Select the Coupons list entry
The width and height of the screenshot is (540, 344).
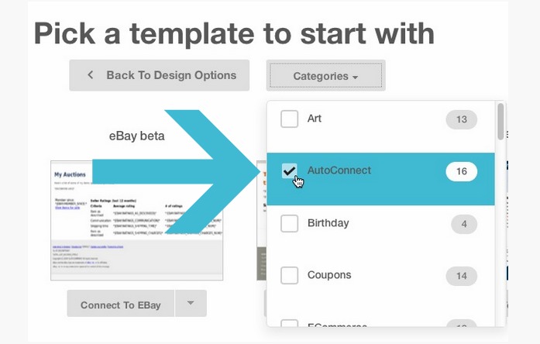pyautogui.click(x=380, y=276)
